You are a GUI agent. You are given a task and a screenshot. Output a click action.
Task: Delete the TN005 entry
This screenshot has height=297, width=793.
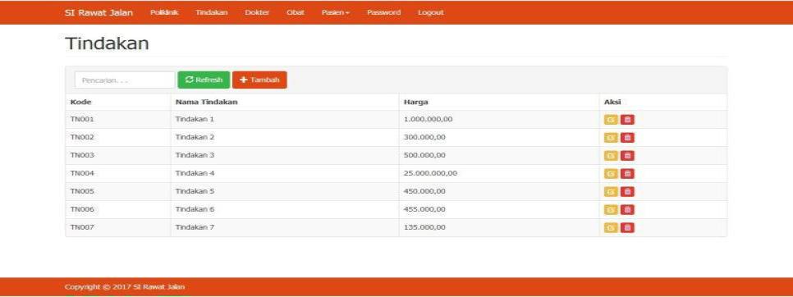click(628, 192)
